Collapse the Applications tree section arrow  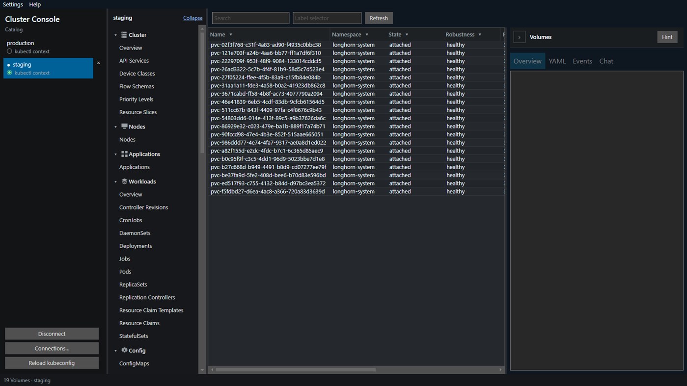click(116, 154)
